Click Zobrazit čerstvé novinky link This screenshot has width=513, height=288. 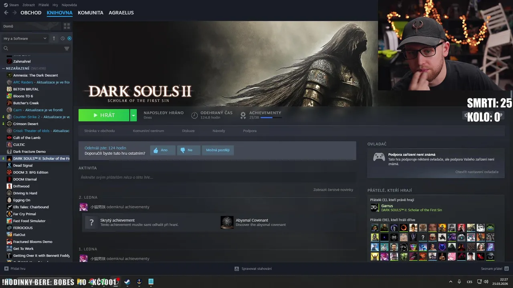(333, 190)
